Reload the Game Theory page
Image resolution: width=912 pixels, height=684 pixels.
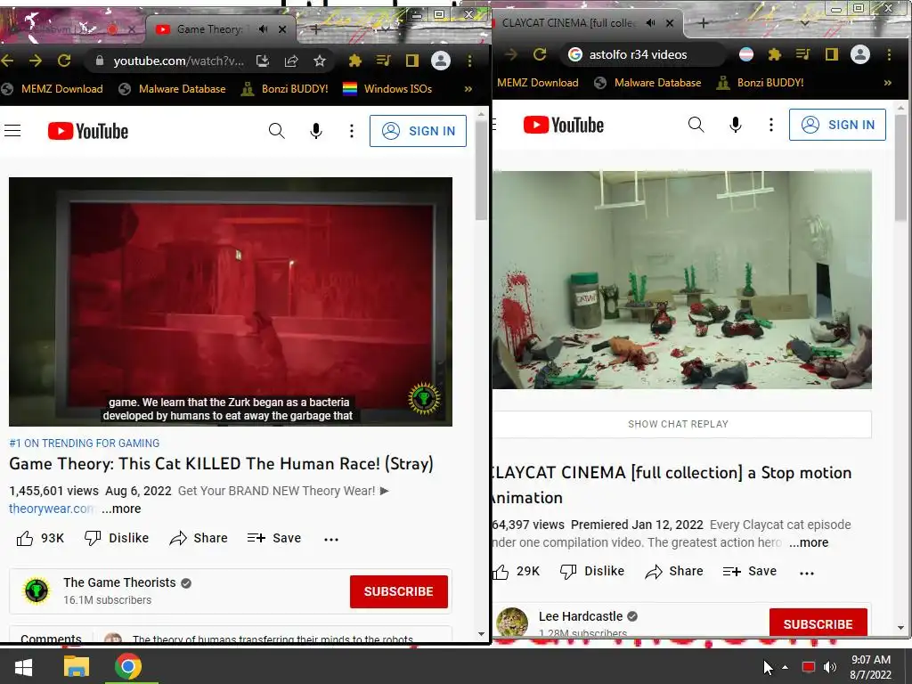click(64, 61)
